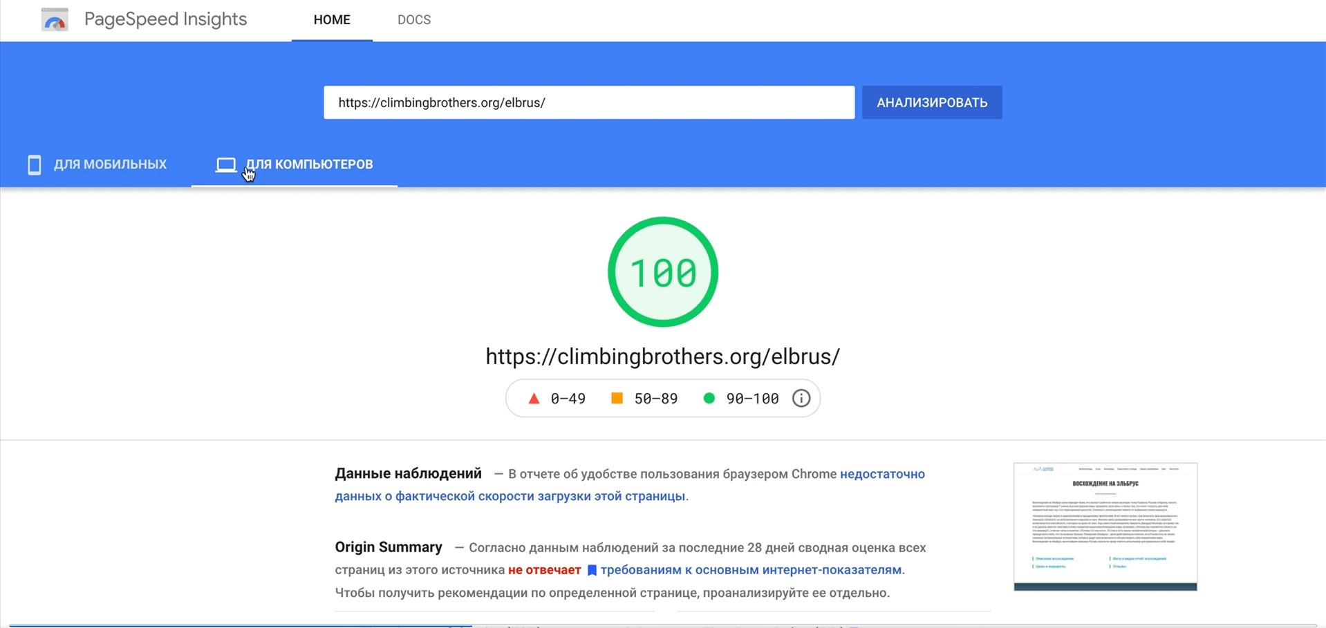Screen dimensions: 1326x628
Task: Click the smartphone icon for mobile results
Action: coord(34,164)
